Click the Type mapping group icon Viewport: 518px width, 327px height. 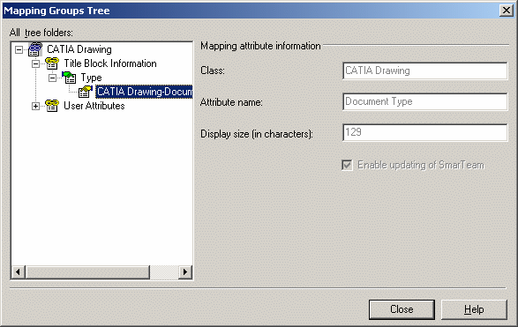click(69, 78)
